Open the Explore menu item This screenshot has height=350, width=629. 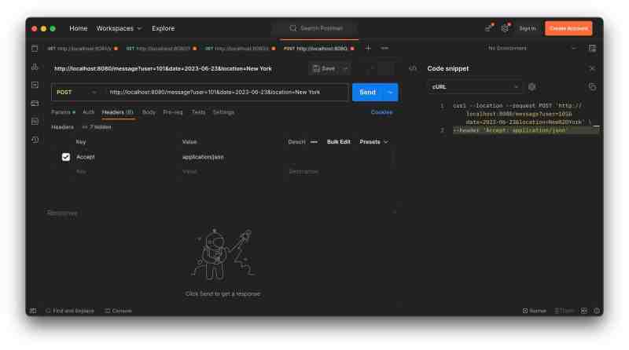tap(164, 28)
